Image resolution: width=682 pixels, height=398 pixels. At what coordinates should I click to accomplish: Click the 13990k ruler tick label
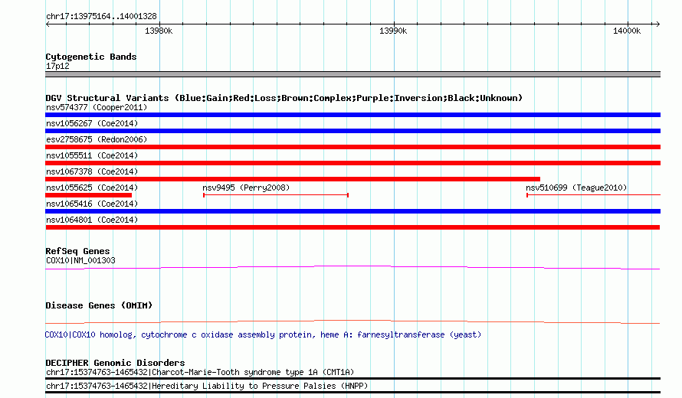pyautogui.click(x=393, y=31)
